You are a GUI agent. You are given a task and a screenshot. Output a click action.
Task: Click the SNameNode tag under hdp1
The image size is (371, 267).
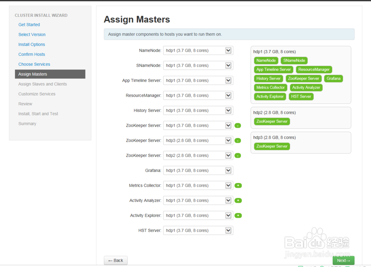click(294, 61)
